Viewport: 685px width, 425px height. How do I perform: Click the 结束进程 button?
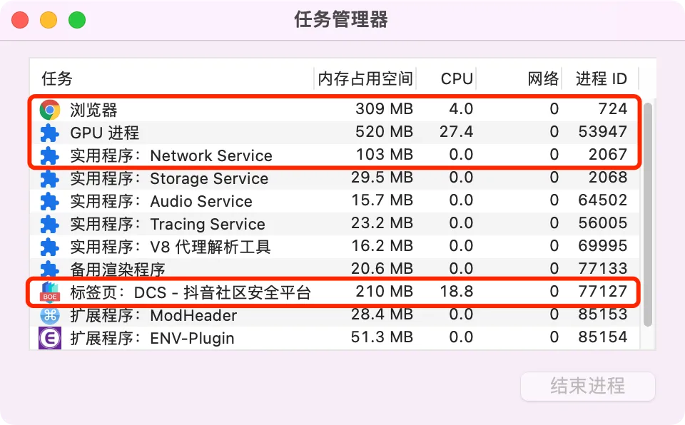587,386
